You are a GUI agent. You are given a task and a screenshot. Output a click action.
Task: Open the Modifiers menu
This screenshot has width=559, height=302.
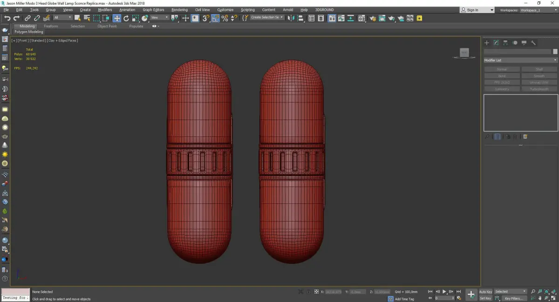pyautogui.click(x=105, y=10)
